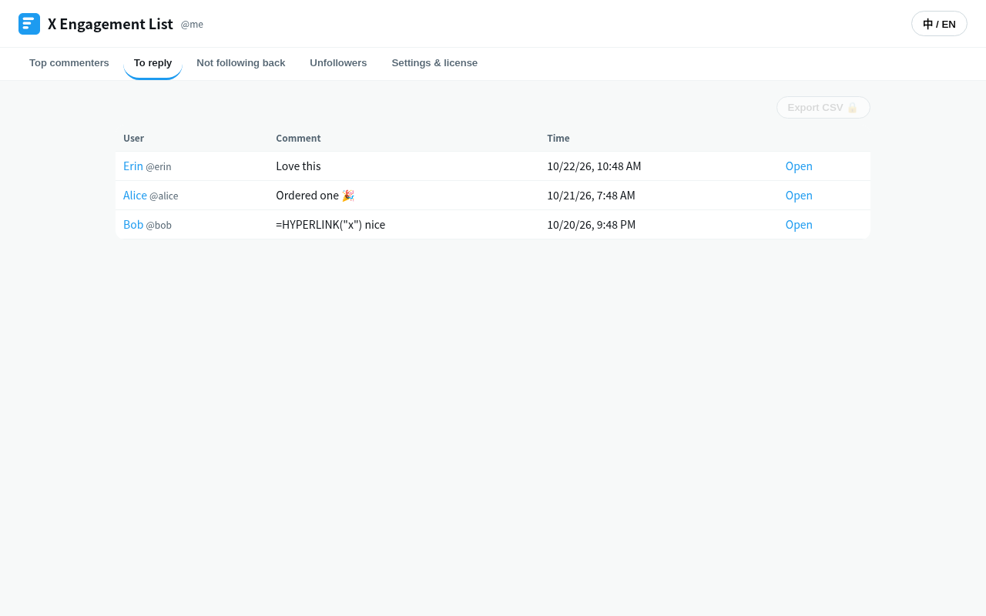Go to the Unfollowers tab

338,63
